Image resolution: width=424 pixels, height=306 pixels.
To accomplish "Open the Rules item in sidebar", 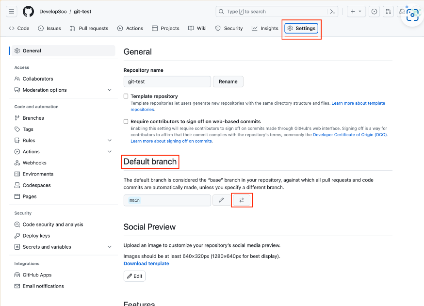I will coord(63,140).
